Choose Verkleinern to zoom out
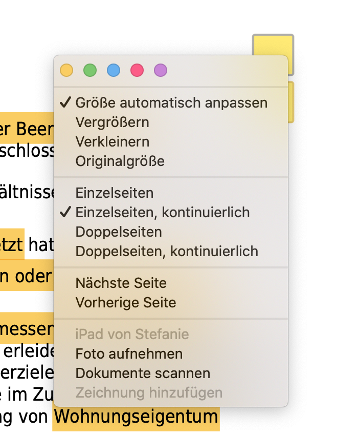Image resolution: width=337 pixels, height=436 pixels. [113, 142]
